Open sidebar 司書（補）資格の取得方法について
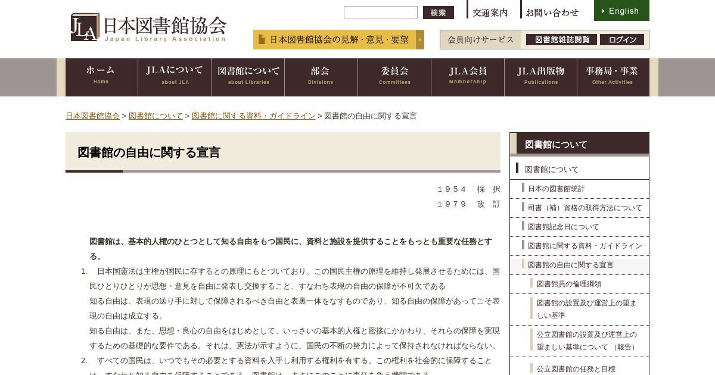Viewport: 715px width, 375px height. [579, 208]
